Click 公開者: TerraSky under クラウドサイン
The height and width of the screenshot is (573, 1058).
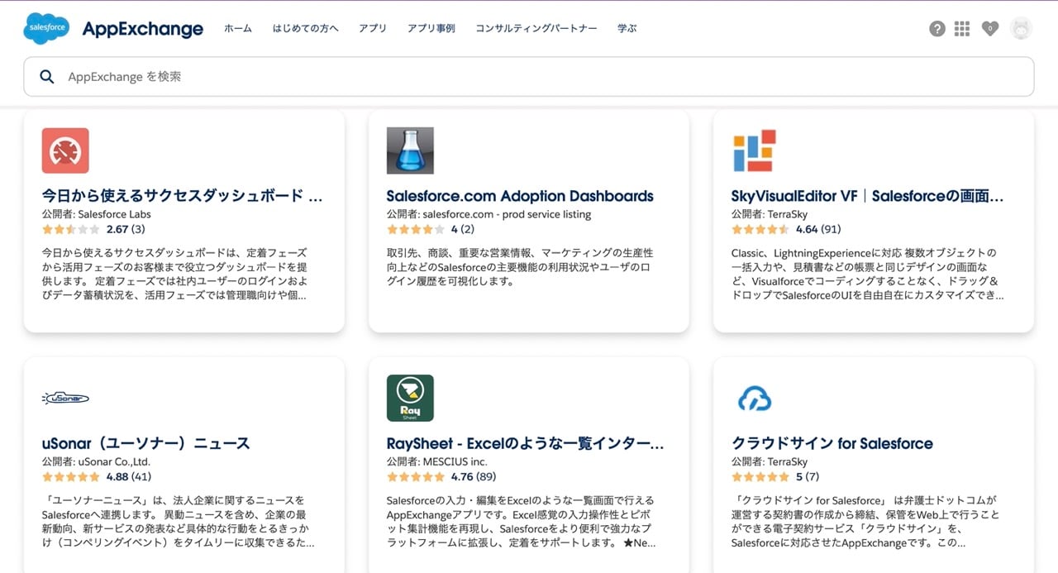coord(770,461)
